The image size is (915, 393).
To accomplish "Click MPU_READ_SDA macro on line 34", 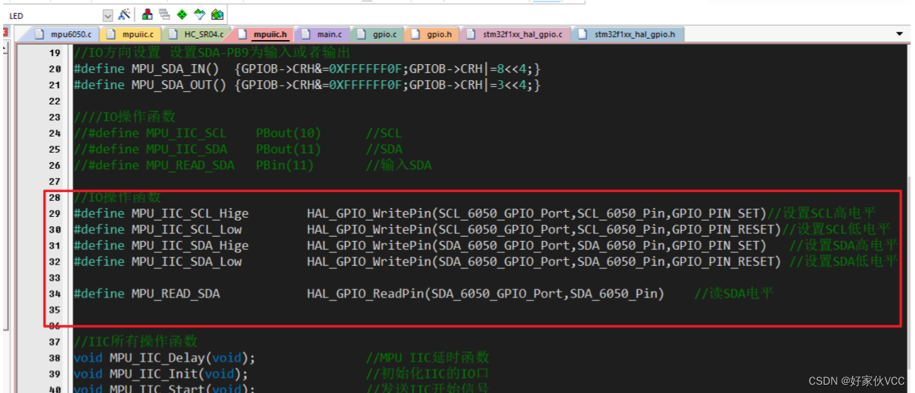I will coord(176,294).
